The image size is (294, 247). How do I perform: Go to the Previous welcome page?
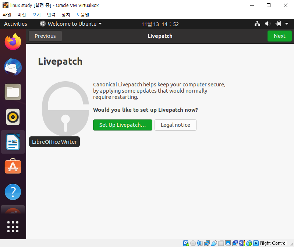pyautogui.click(x=45, y=36)
